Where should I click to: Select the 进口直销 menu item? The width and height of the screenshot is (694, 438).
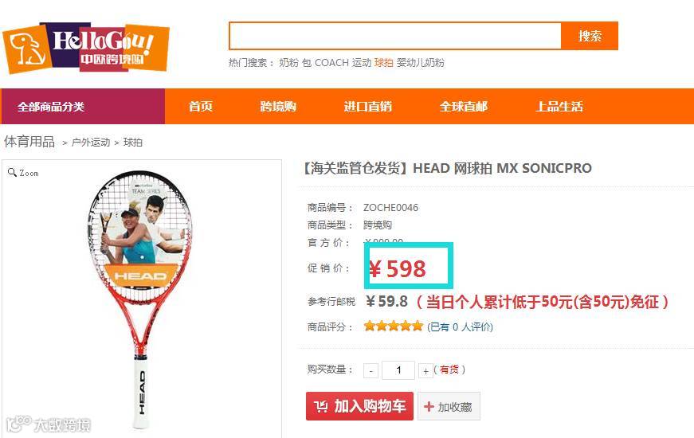pos(368,106)
